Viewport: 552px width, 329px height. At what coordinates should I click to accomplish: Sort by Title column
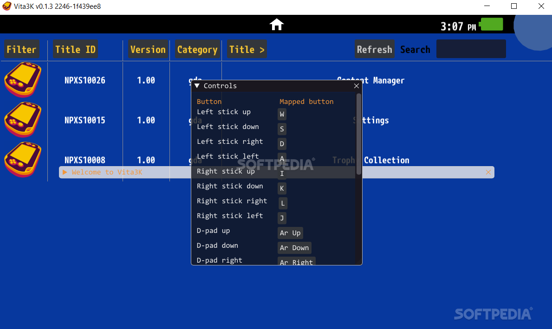pyautogui.click(x=247, y=50)
